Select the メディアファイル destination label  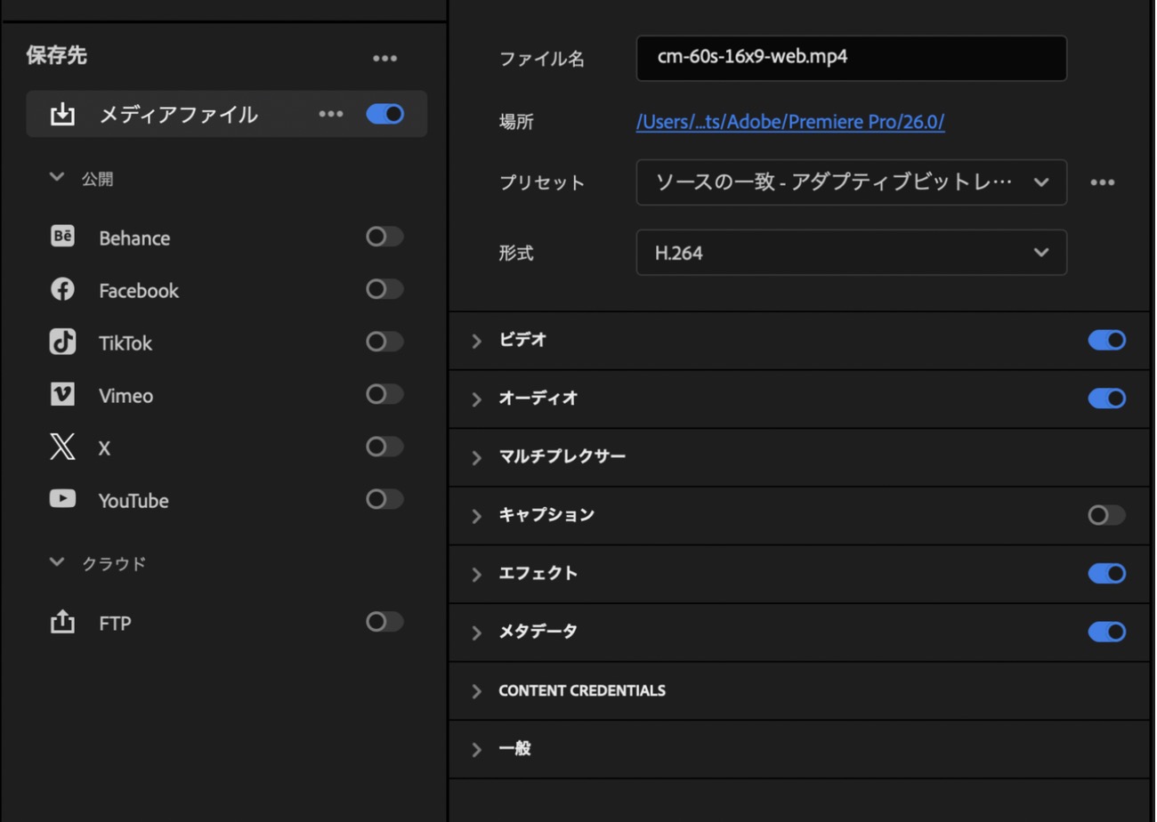click(179, 115)
